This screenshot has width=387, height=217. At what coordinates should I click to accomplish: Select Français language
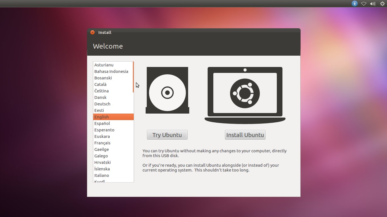[x=113, y=143]
